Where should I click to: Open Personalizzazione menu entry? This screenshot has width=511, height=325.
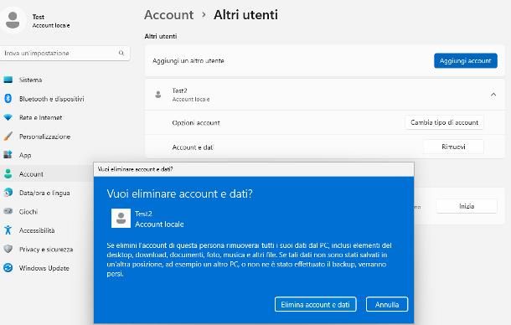pos(44,137)
